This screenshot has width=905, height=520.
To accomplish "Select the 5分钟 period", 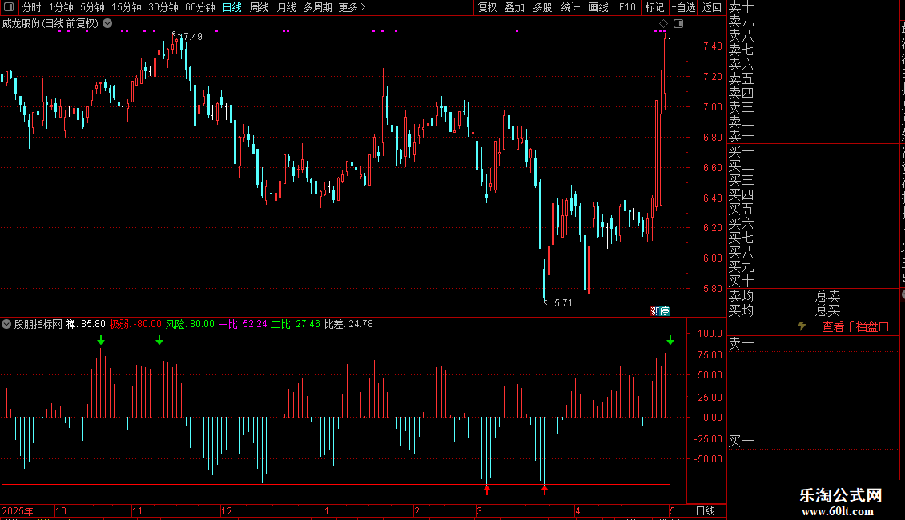I will (92, 7).
